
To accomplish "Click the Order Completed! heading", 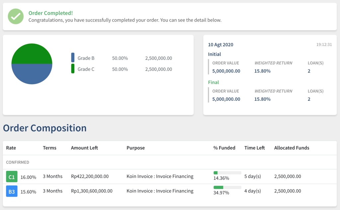I will tap(50, 13).
